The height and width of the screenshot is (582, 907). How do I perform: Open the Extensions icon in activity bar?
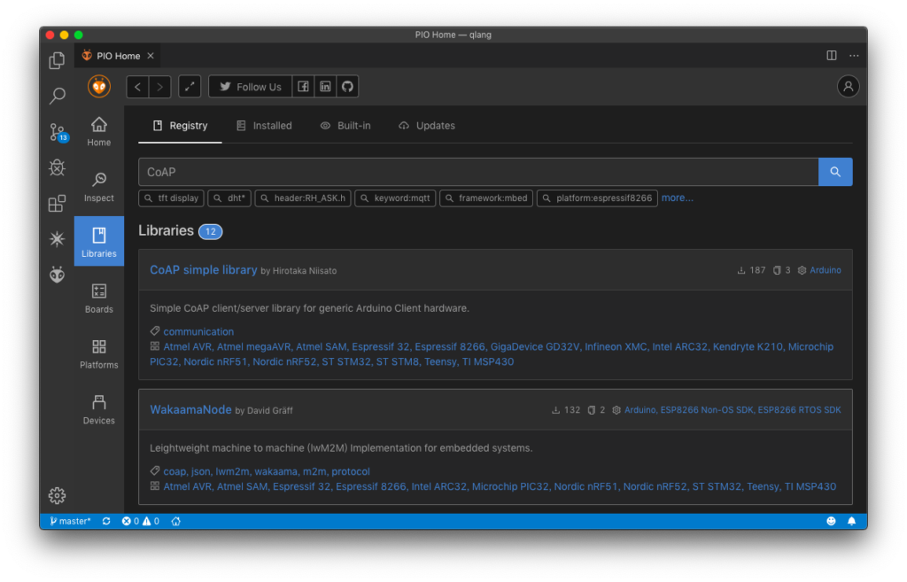click(x=57, y=203)
